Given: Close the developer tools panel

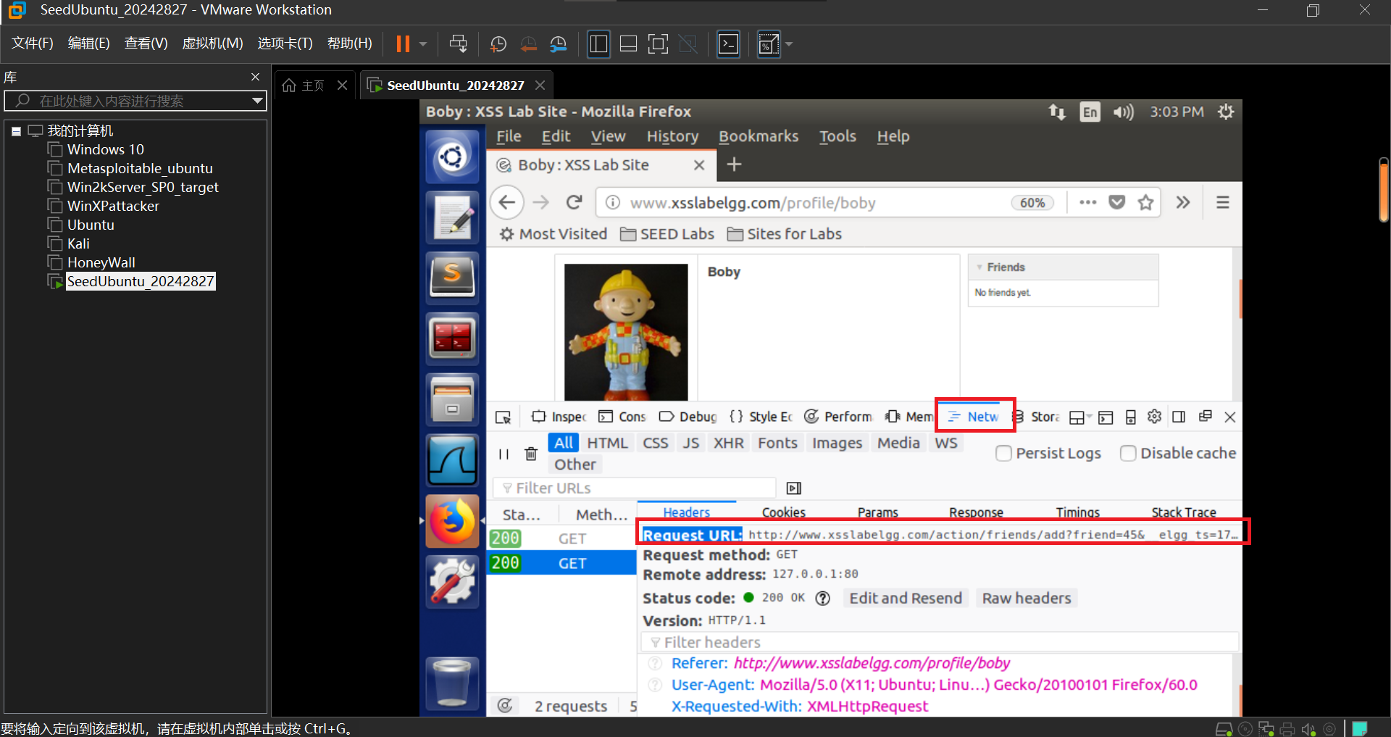Looking at the screenshot, I should click(x=1229, y=417).
